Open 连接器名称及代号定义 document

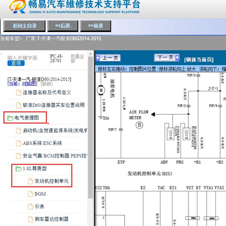tap(47, 92)
